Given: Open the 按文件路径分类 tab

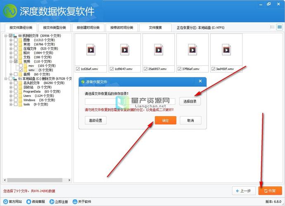Looking at the screenshot, I should point(21,28).
